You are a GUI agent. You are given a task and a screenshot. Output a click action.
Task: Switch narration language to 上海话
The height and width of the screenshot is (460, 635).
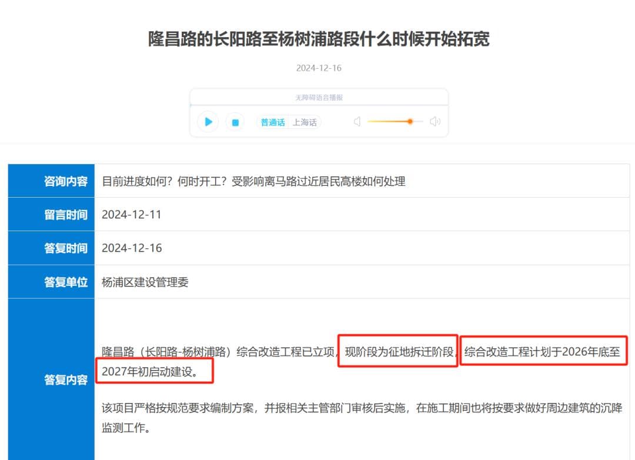coord(305,122)
